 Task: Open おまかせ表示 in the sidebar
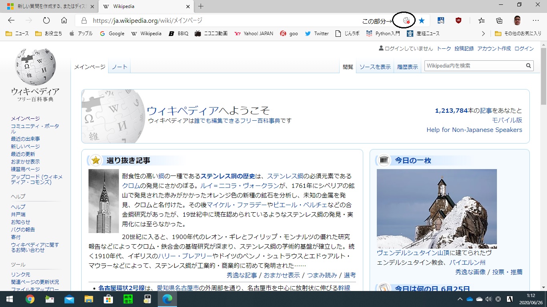(x=26, y=161)
